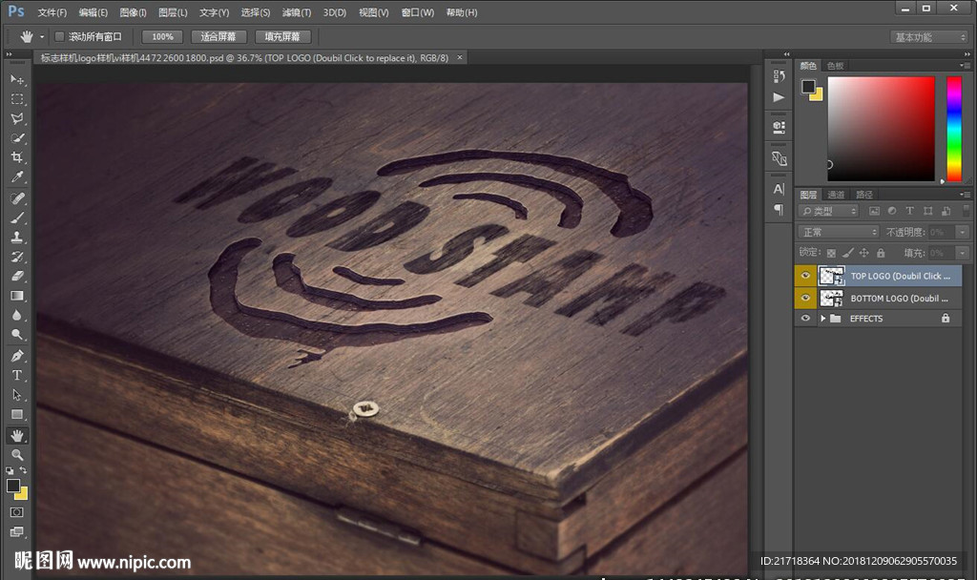Screen dimensions: 977x580
Task: Open the Actions panel play icon
Action: pos(779,97)
